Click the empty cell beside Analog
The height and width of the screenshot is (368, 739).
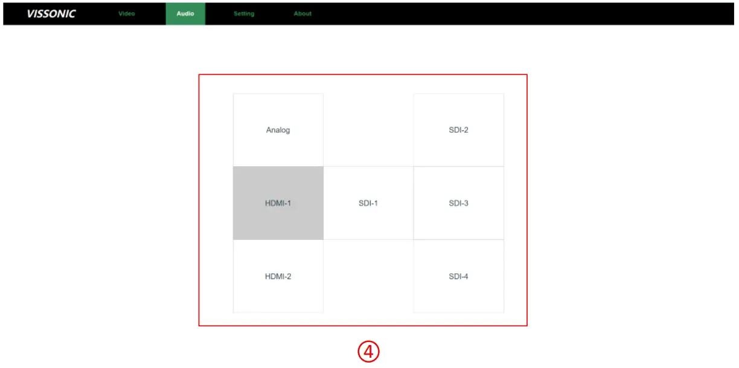[368, 129]
